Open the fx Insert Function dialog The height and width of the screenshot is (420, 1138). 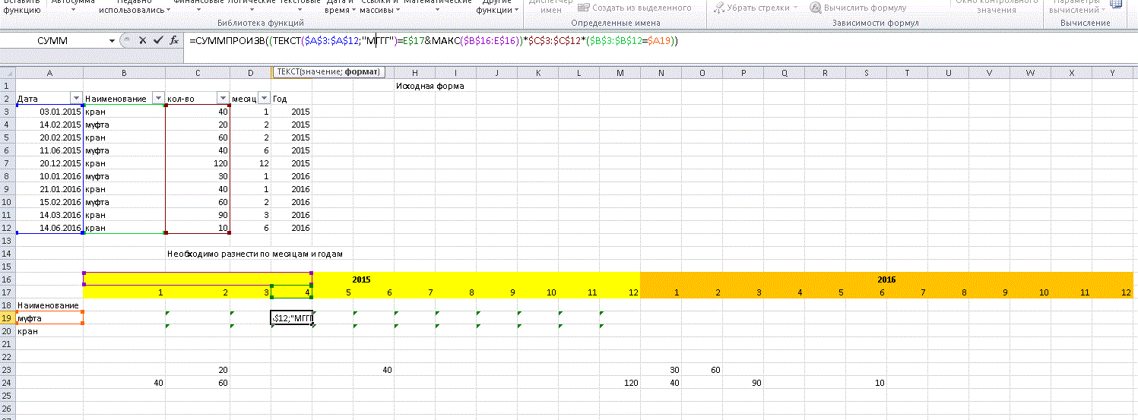pos(174,40)
